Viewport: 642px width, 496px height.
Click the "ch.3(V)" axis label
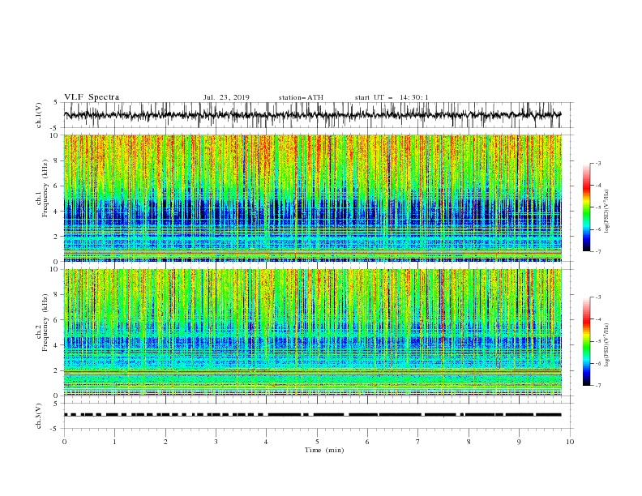[39, 416]
